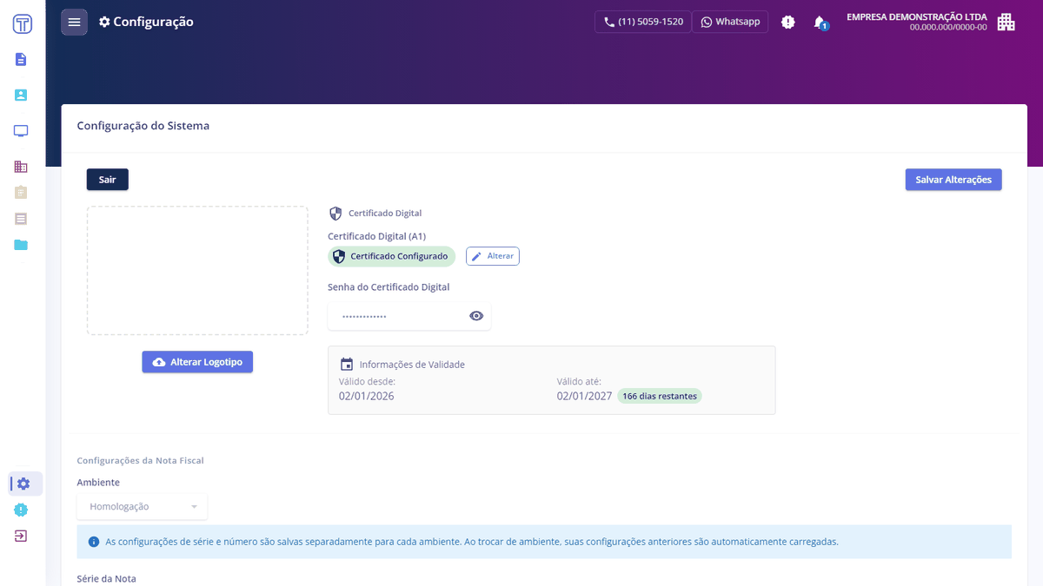Click the company building icon in the header

point(1006,22)
